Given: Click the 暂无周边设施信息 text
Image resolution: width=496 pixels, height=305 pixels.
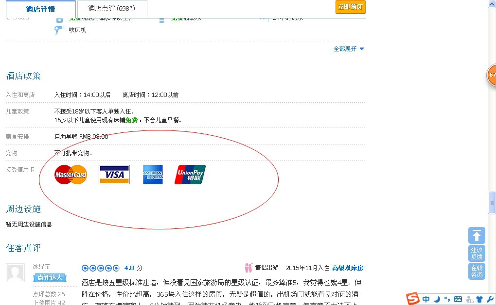Looking at the screenshot, I should pos(29,224).
